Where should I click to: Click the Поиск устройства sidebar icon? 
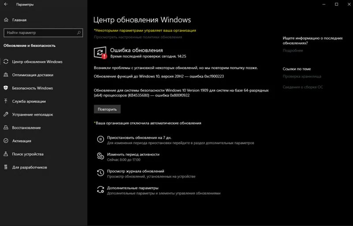(6, 154)
